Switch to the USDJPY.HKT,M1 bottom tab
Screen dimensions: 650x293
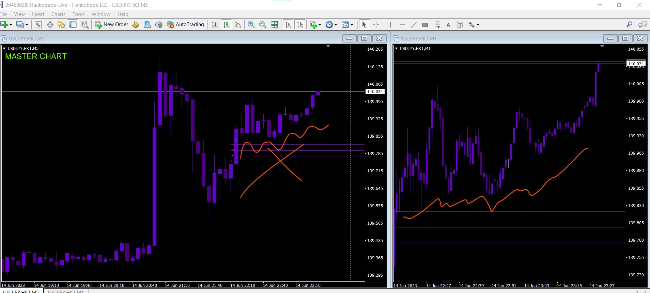coord(66,291)
